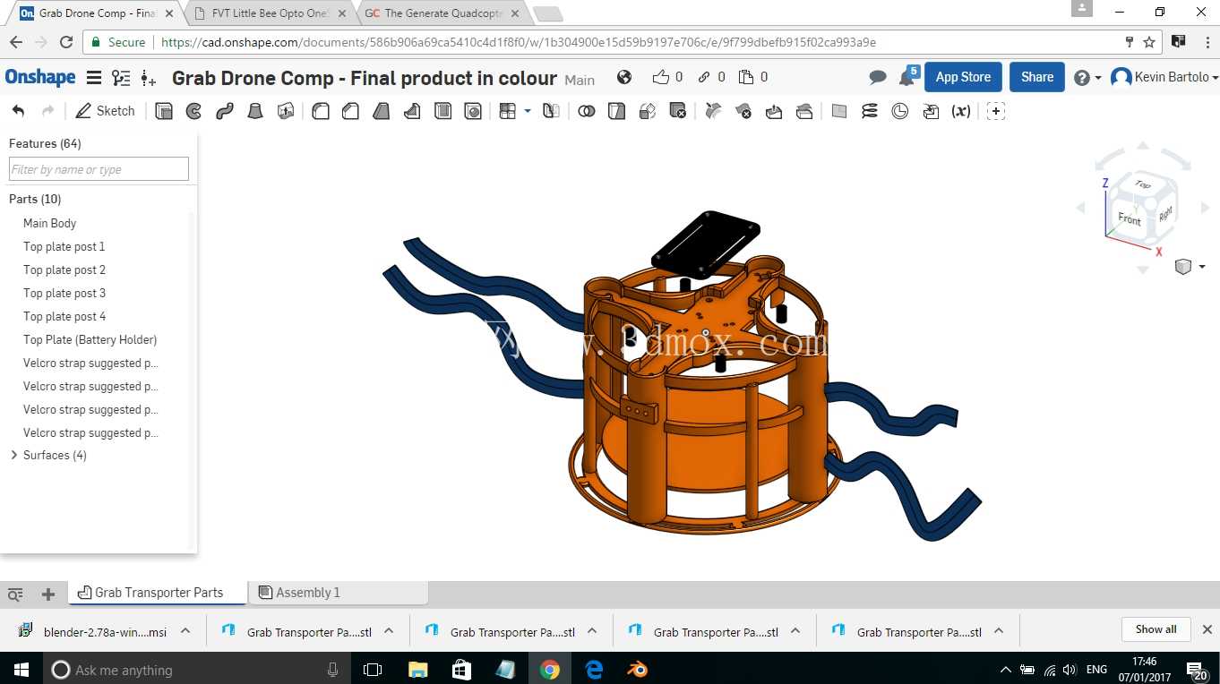1220x684 pixels.
Task: Open the Variable (x) tool
Action: (x=961, y=111)
